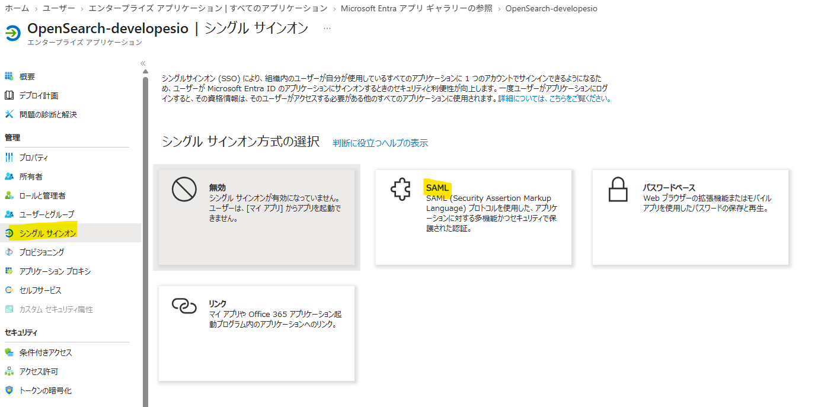Open アプリケーション プロキシ in the sidebar

[55, 271]
